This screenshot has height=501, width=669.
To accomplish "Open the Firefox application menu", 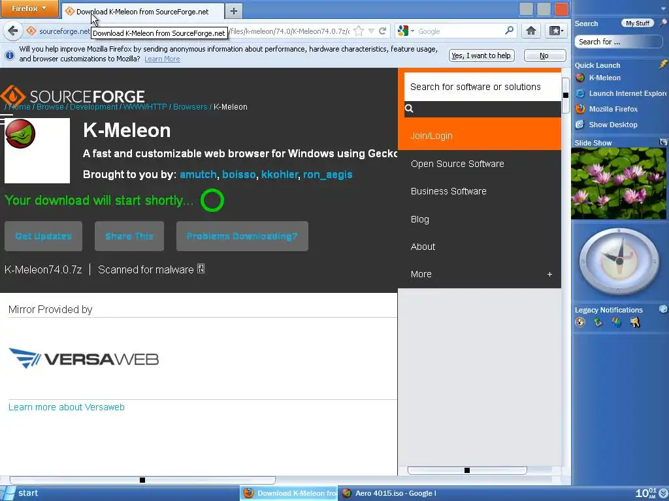I will point(29,8).
